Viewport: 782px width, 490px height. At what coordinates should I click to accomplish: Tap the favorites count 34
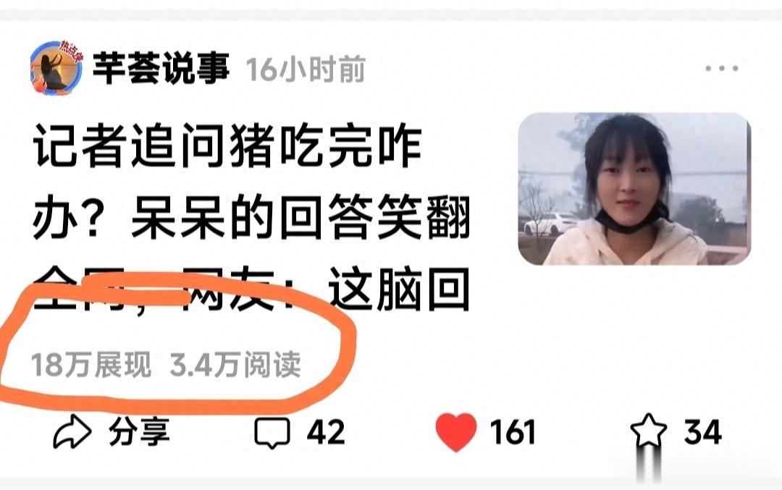pos(702,431)
